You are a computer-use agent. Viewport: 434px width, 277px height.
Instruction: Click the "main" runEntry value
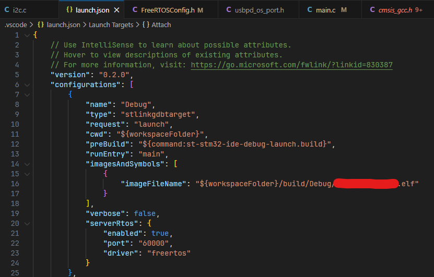[151, 154]
